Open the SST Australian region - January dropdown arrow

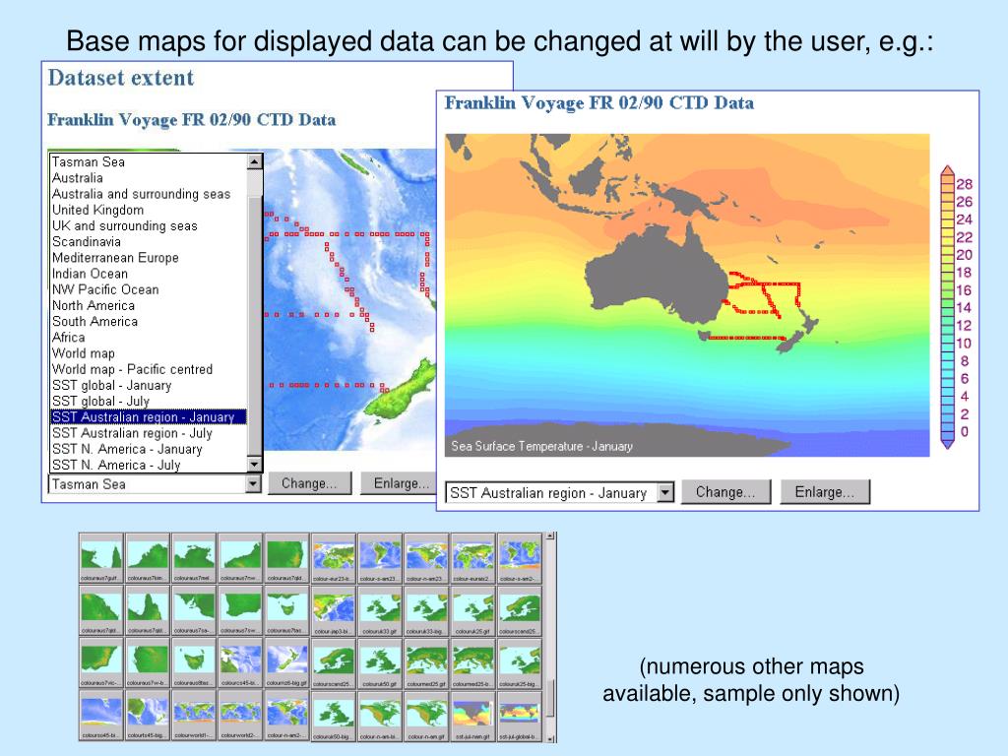click(666, 493)
